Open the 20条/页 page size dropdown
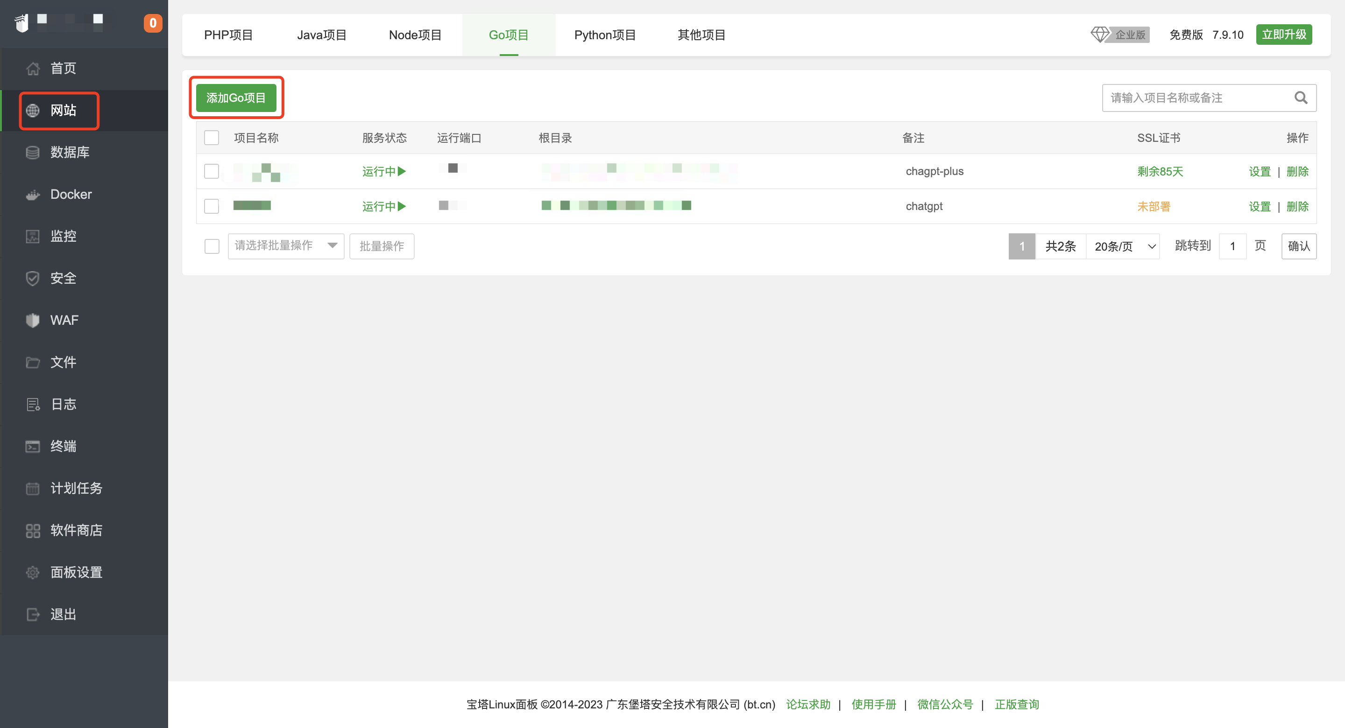This screenshot has height=728, width=1345. (x=1124, y=246)
